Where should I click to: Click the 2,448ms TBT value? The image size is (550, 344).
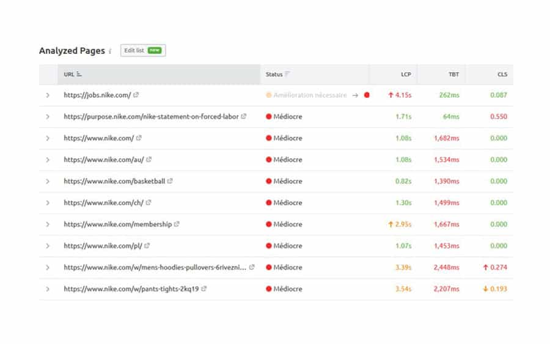point(447,267)
